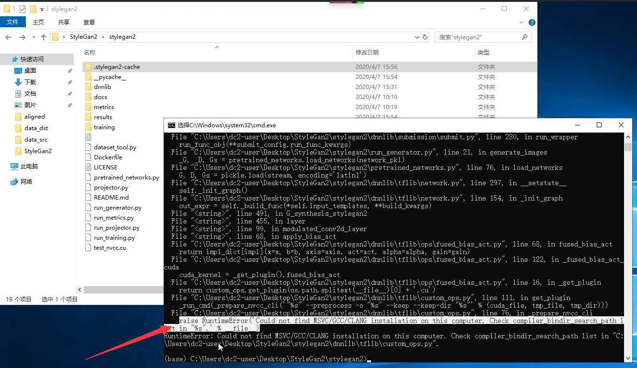Select run_metrics.py file icon

pyautogui.click(x=88, y=218)
